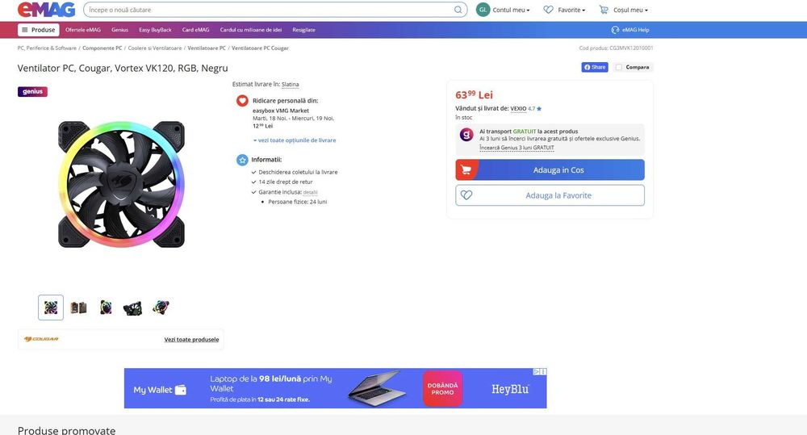The image size is (807, 435).
Task: Click Persoane fizice: 24 luni text
Action: point(298,202)
